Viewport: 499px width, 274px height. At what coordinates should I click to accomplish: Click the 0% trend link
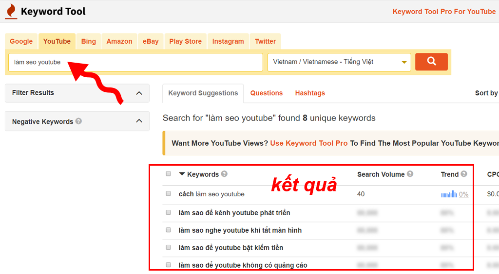(464, 194)
